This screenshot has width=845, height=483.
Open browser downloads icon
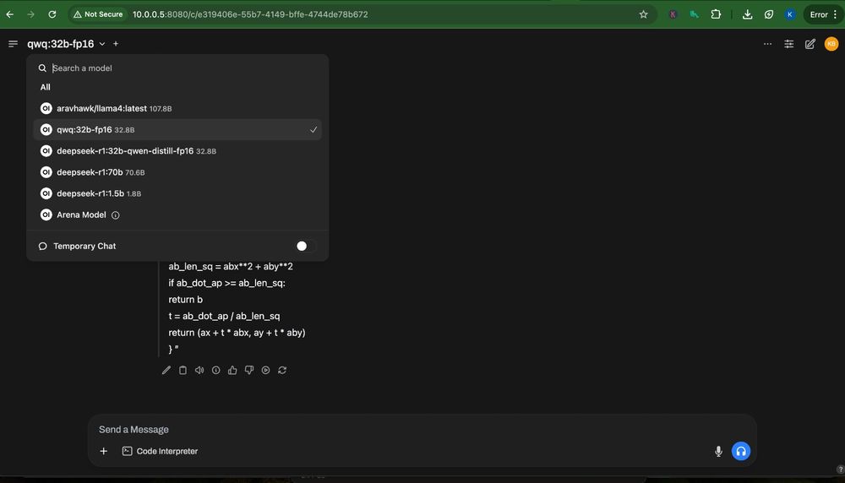[x=747, y=14]
